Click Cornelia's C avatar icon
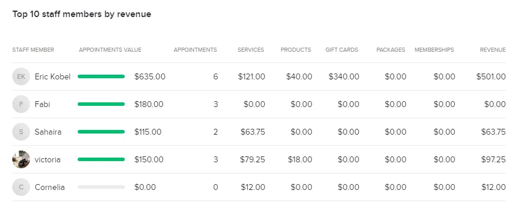 pyautogui.click(x=21, y=188)
